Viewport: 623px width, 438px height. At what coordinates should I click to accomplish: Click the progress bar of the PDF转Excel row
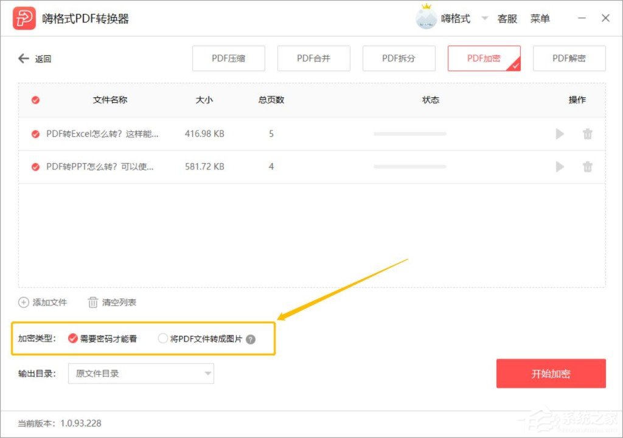409,134
